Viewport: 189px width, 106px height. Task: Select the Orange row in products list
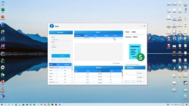[x=60, y=79]
